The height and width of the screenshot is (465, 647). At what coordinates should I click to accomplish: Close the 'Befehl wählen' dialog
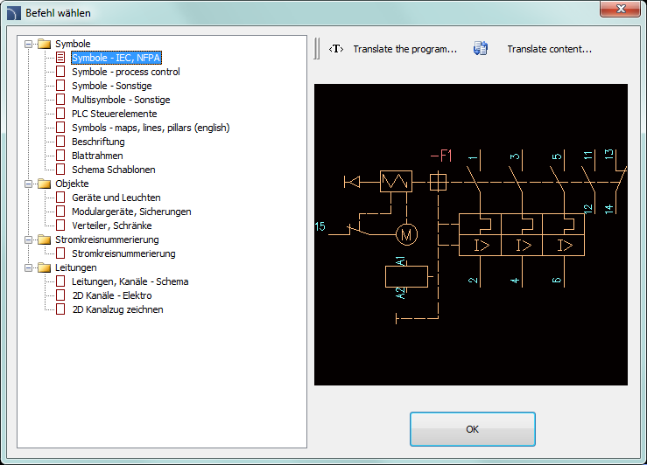point(621,9)
